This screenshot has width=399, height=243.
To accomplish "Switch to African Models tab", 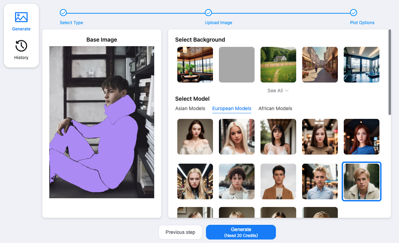I will click(x=275, y=108).
